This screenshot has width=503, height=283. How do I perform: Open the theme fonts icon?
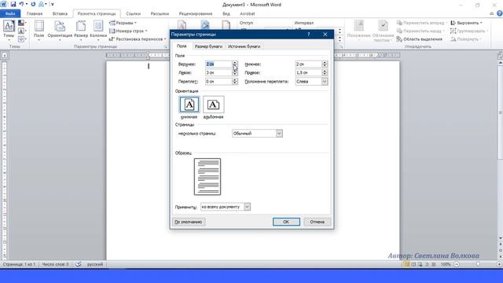21,31
